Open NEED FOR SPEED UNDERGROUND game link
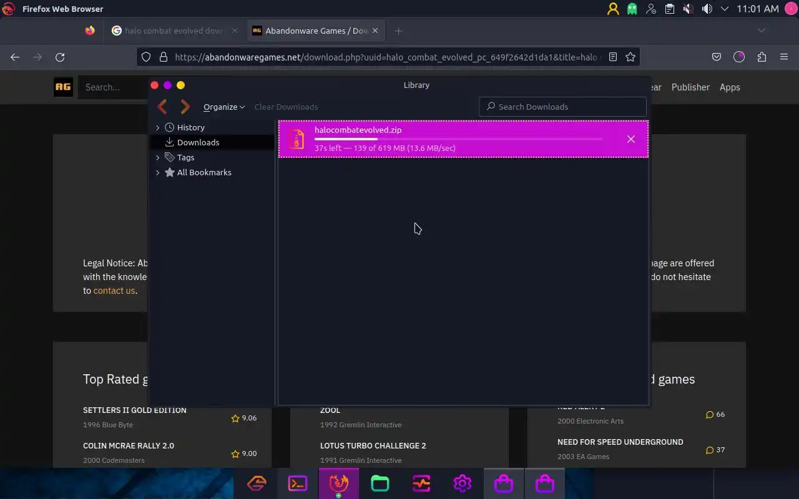This screenshot has width=799, height=499. (620, 442)
